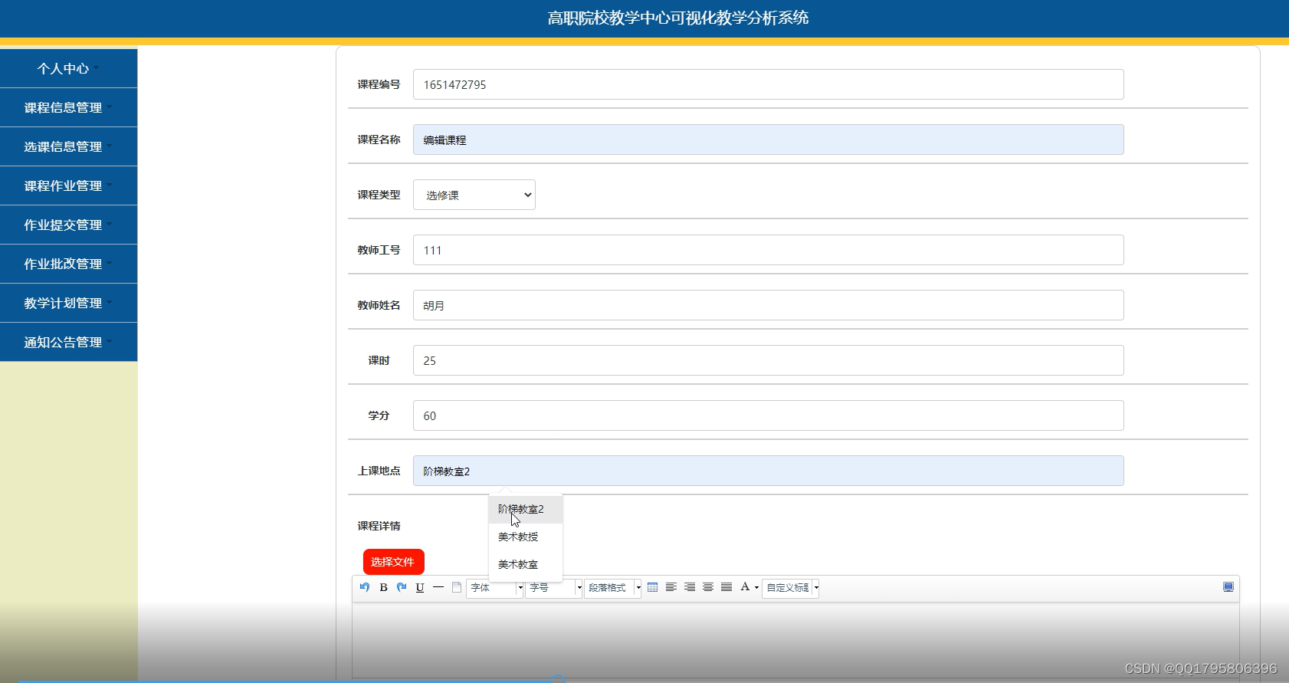Open the 字体 font family dropdown
Image resolution: width=1289 pixels, height=683 pixels.
(x=495, y=588)
